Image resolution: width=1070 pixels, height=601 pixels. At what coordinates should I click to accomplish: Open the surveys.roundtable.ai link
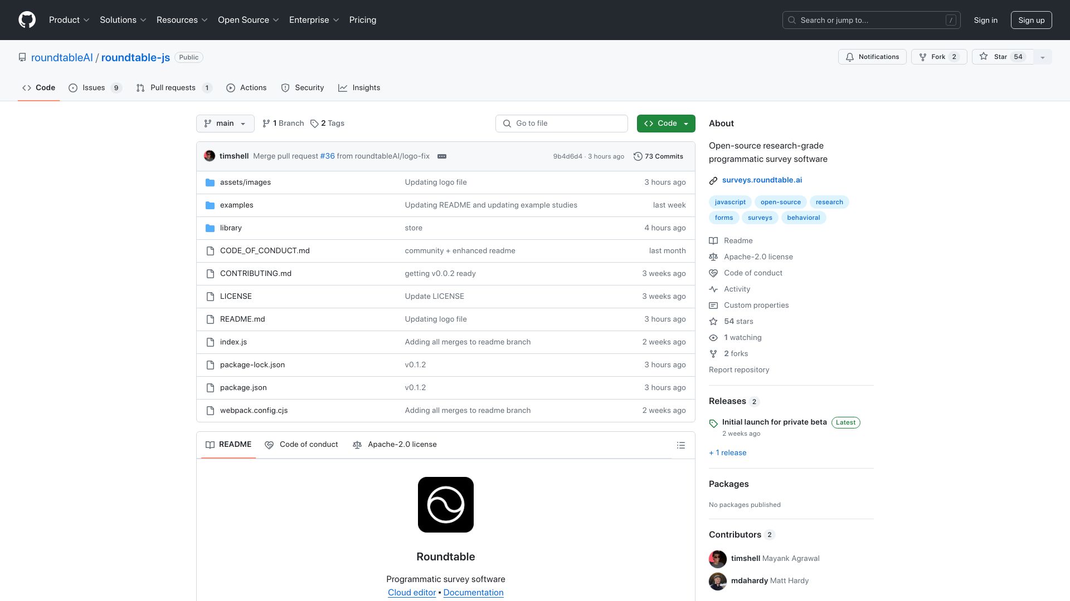click(x=762, y=180)
